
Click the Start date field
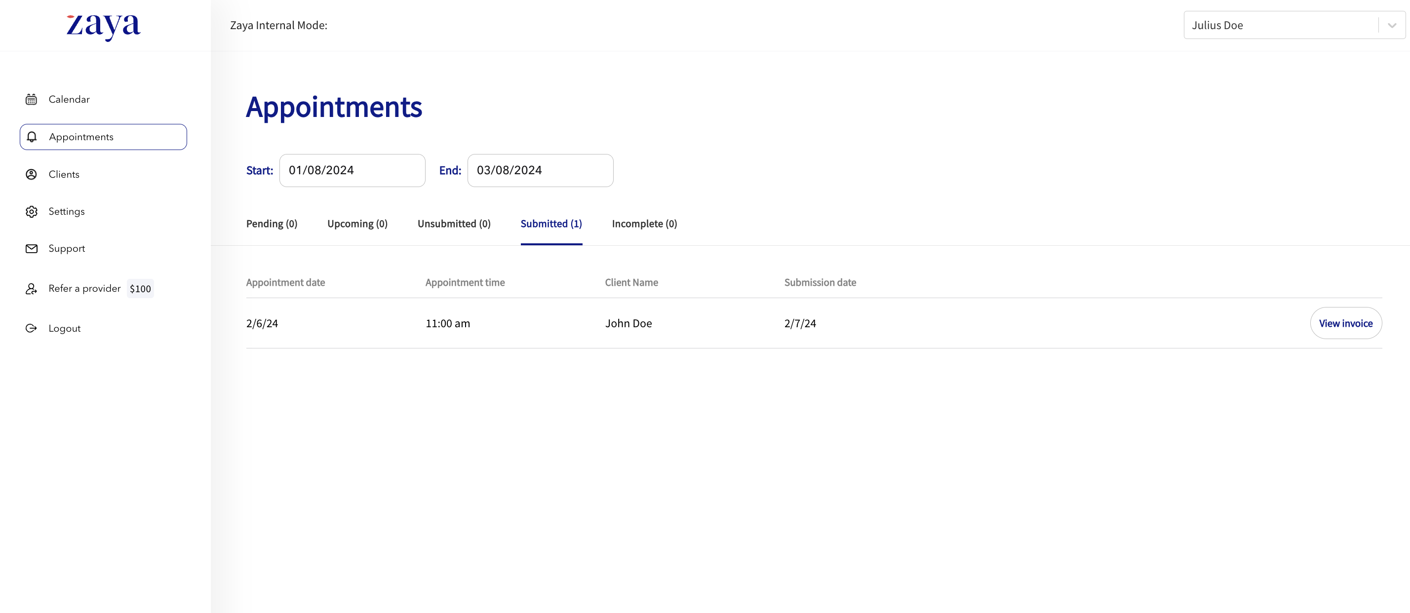click(352, 170)
